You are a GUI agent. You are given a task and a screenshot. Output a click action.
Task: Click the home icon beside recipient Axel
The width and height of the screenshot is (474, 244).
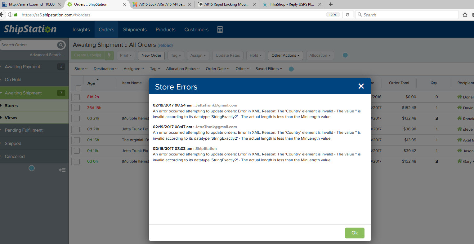[x=460, y=140]
